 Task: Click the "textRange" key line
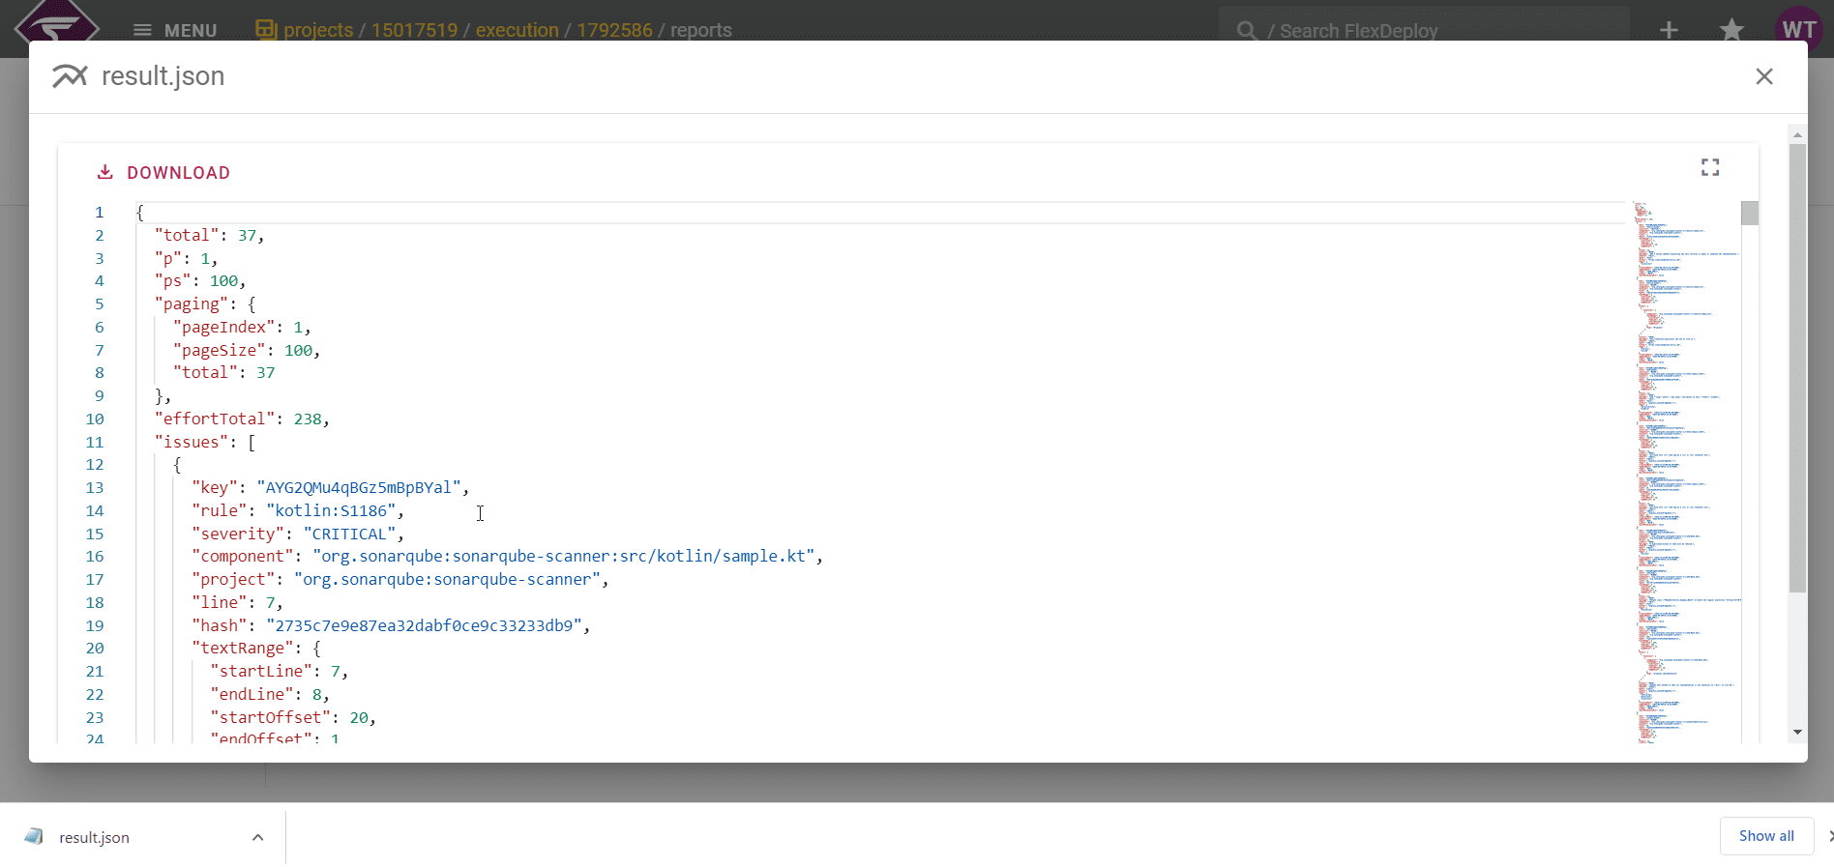256,649
